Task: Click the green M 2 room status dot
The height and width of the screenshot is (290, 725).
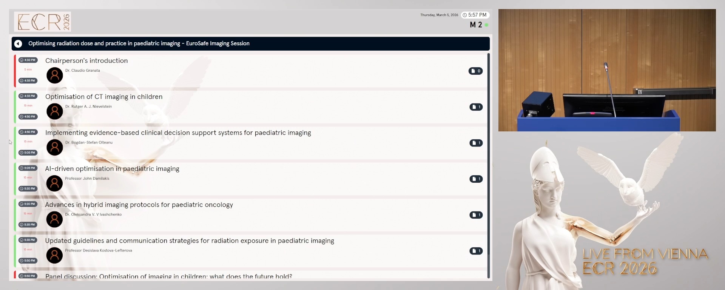Action: (487, 25)
